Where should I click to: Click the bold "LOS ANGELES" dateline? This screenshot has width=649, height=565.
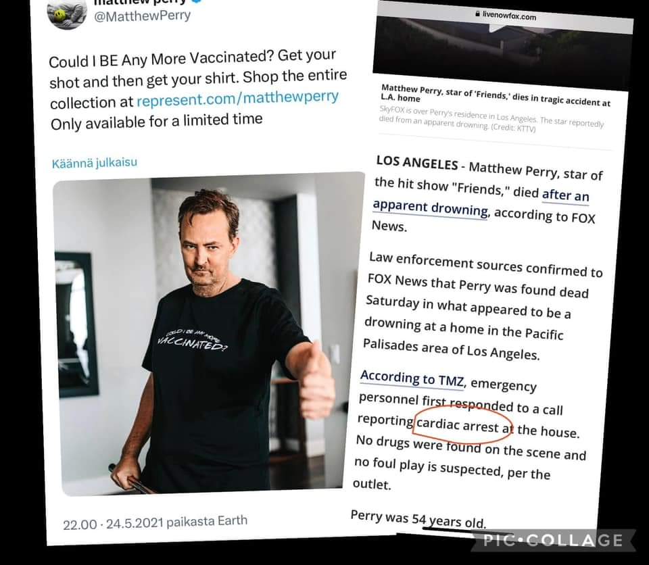[416, 163]
